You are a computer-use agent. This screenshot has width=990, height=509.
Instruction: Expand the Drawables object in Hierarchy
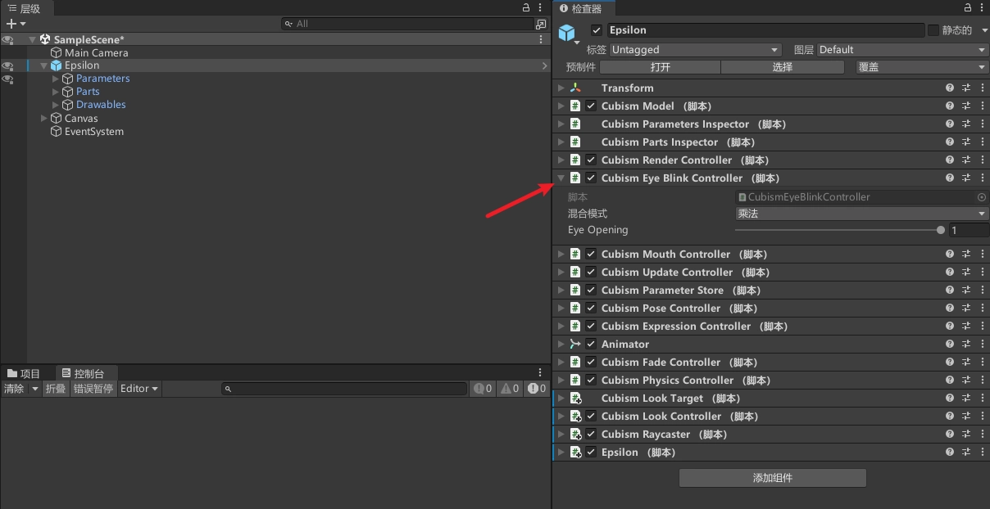(56, 105)
